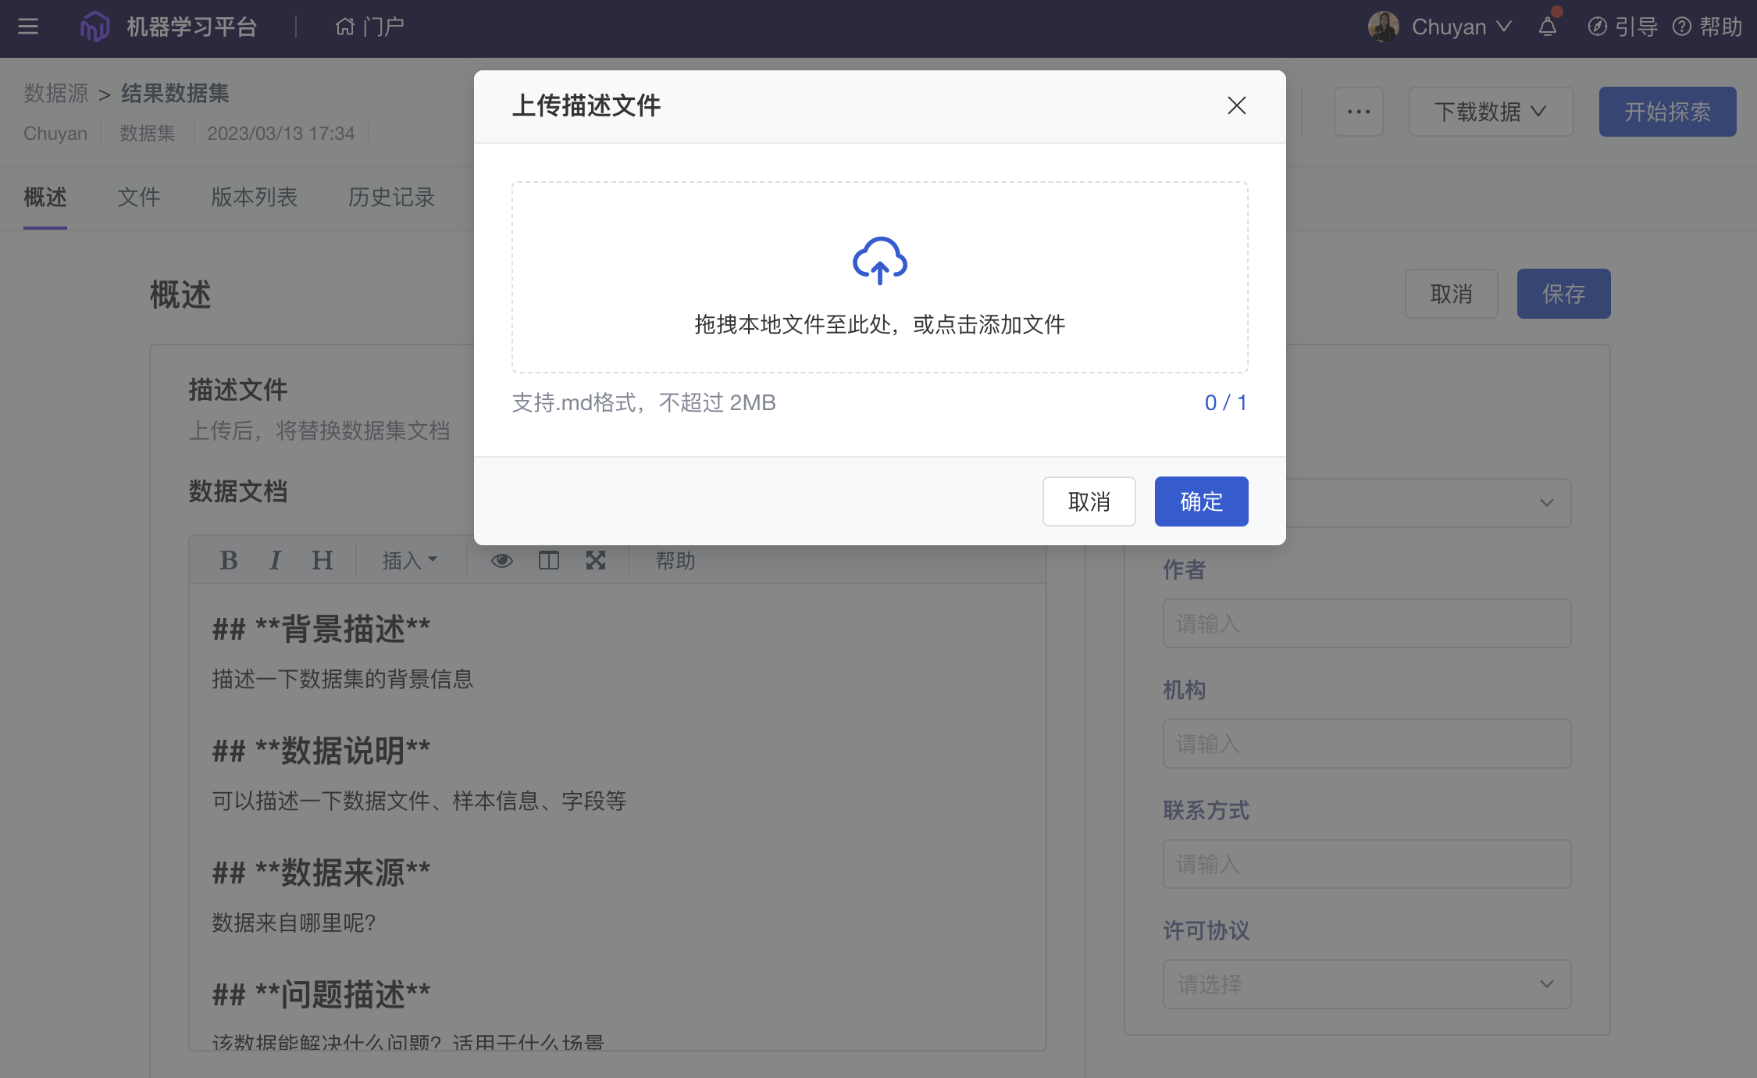Click the notification bell icon
This screenshot has width=1757, height=1078.
pyautogui.click(x=1547, y=27)
